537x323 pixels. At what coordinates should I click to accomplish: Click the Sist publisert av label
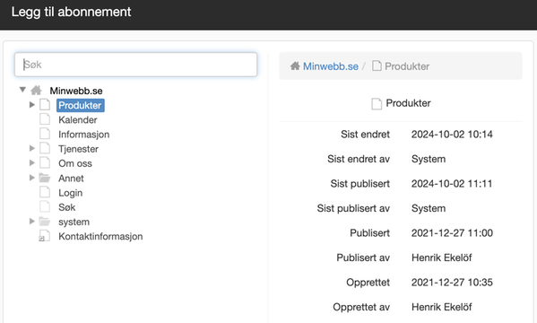pos(353,208)
